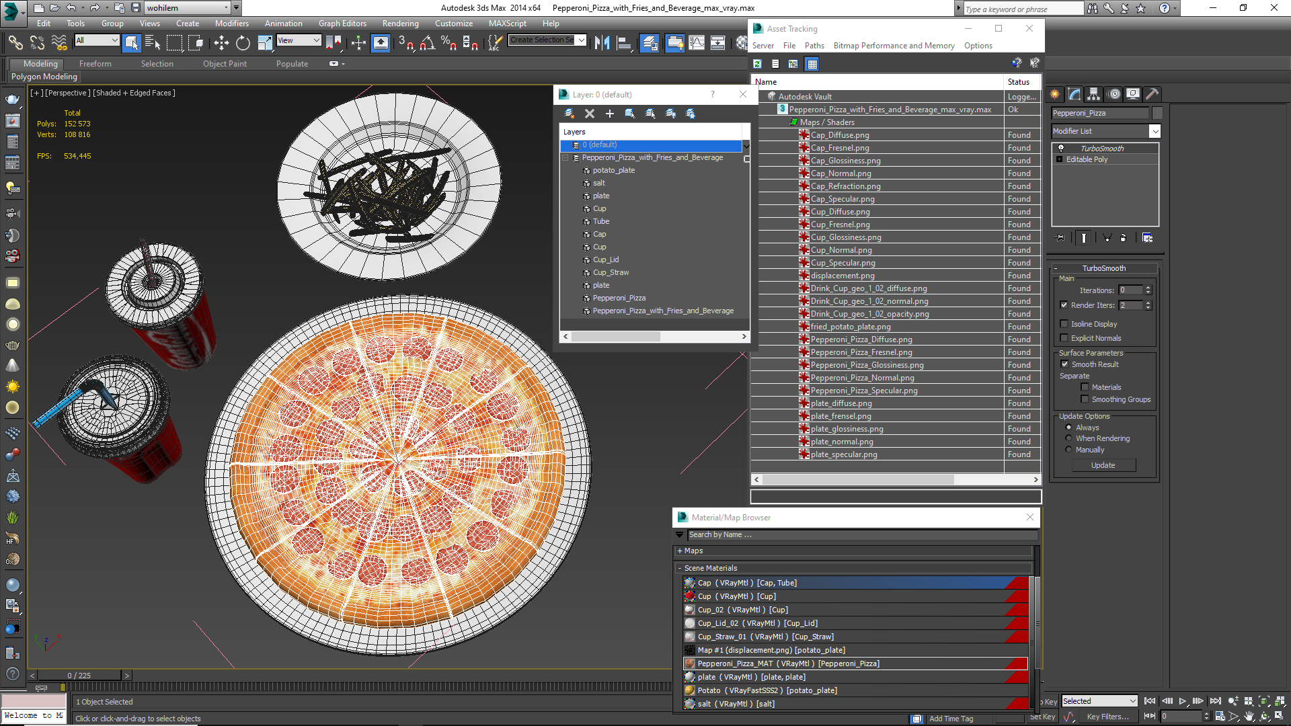Click the Search by Name field
Viewport: 1291px width, 726px height.
[x=862, y=535]
